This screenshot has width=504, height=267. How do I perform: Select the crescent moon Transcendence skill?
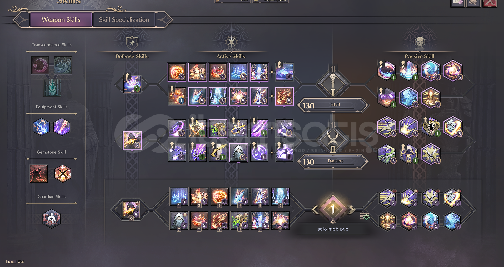coord(40,65)
